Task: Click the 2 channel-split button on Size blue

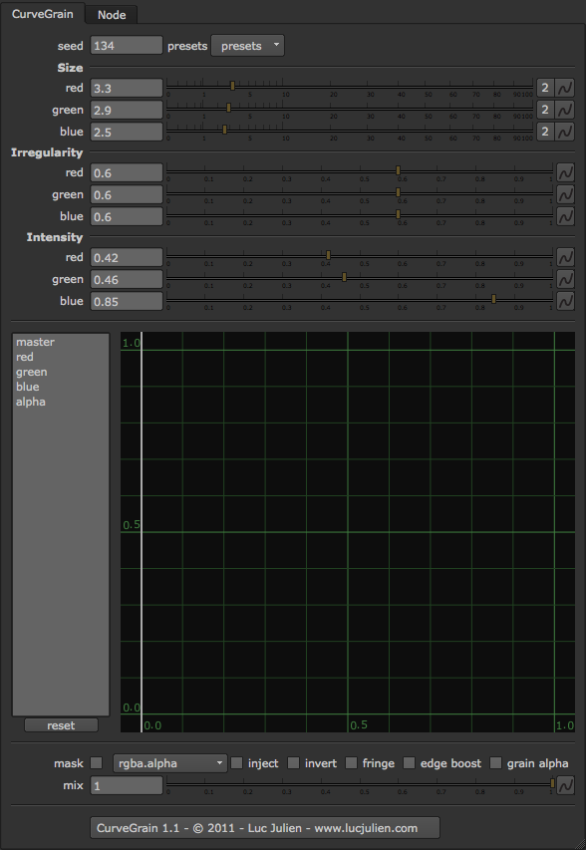Action: click(x=545, y=132)
